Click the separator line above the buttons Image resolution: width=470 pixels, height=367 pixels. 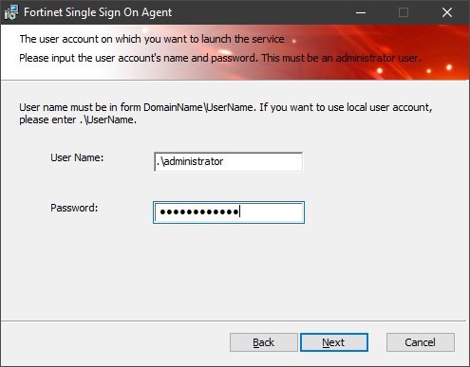(234, 321)
